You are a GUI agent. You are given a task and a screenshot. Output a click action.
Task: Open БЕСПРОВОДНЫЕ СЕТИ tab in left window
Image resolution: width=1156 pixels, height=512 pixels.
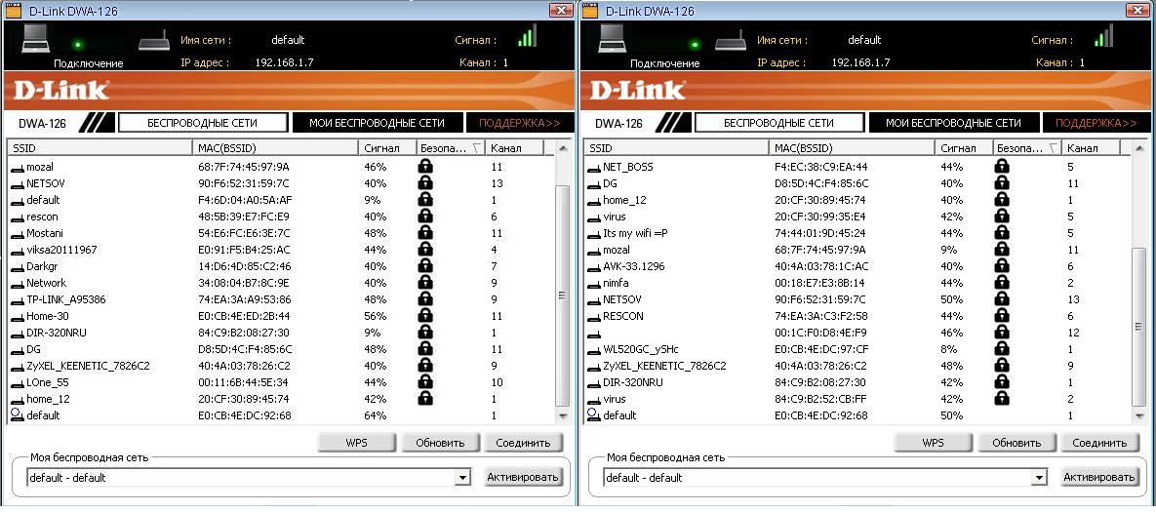(x=203, y=123)
